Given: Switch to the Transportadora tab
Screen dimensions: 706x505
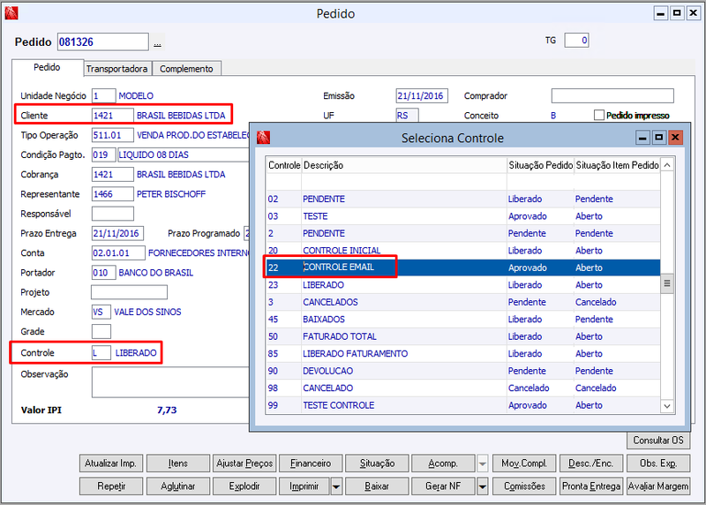Looking at the screenshot, I should [x=117, y=69].
